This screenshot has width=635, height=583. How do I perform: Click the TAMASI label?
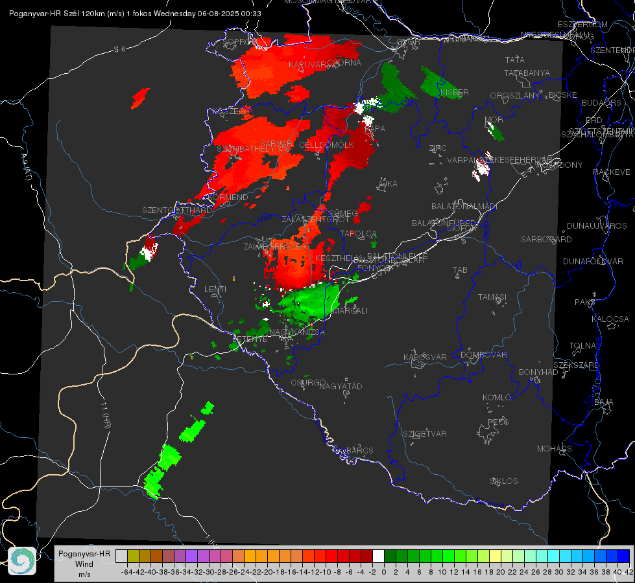(492, 297)
